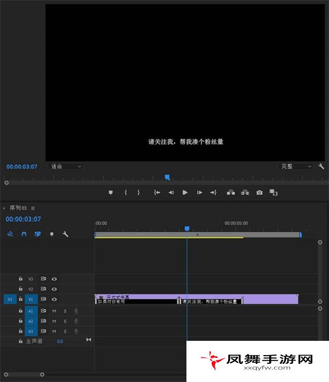The width and height of the screenshot is (329, 382).
Task: Close the 序列03 timeline tab
Action: pyautogui.click(x=4, y=209)
